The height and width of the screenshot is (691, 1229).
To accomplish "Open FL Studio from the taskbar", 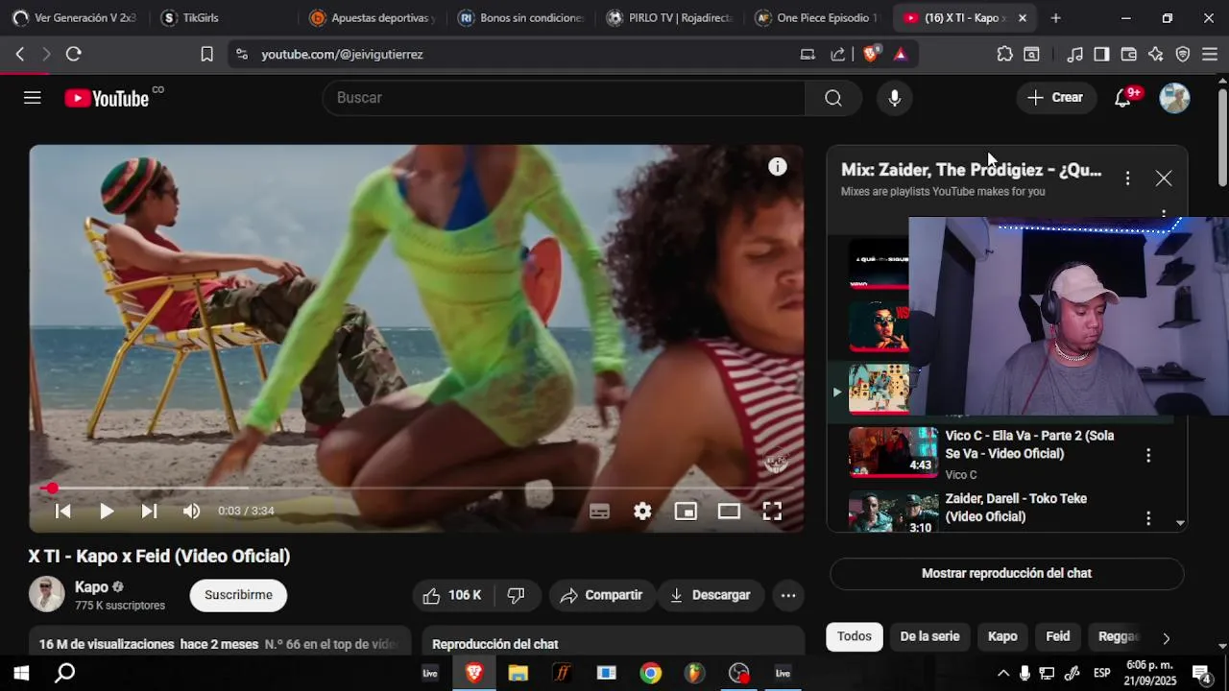I will 693,673.
